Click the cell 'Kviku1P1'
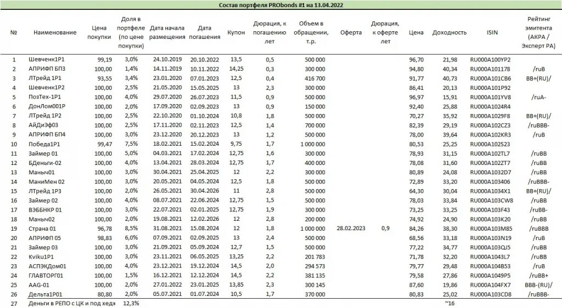 click(x=41, y=257)
